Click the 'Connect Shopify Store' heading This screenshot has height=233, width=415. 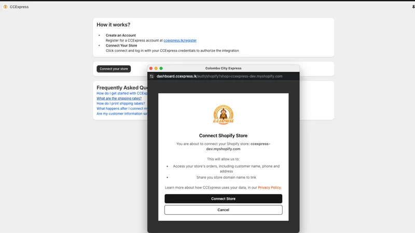click(224, 136)
